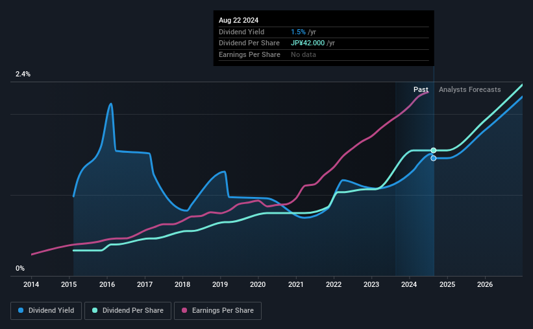Click the tooltip's Dividend Yield row label

pyautogui.click(x=242, y=32)
